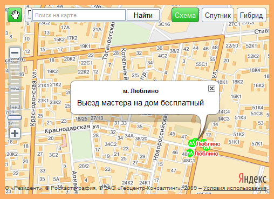Click house number 57K1
Viewport: 274px width, 199px height.
[x=257, y=144]
